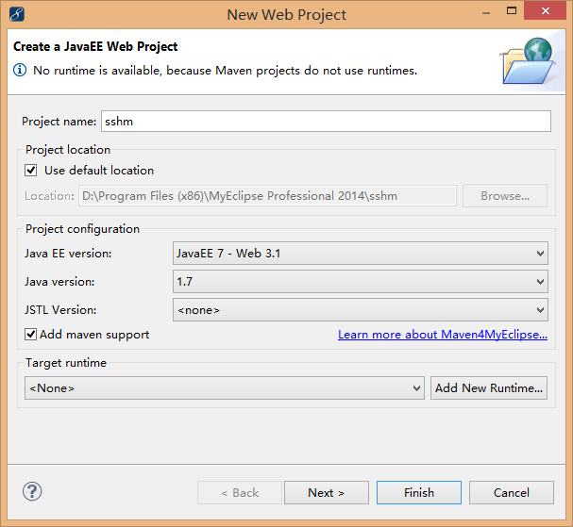This screenshot has width=573, height=527.
Task: Click the 'Project name:' label
Action: 59,122
